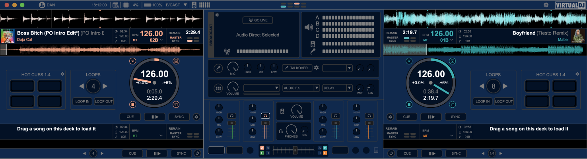
Task: Click the mixer layout icon at bottom right of mixer
Action: [x=376, y=150]
